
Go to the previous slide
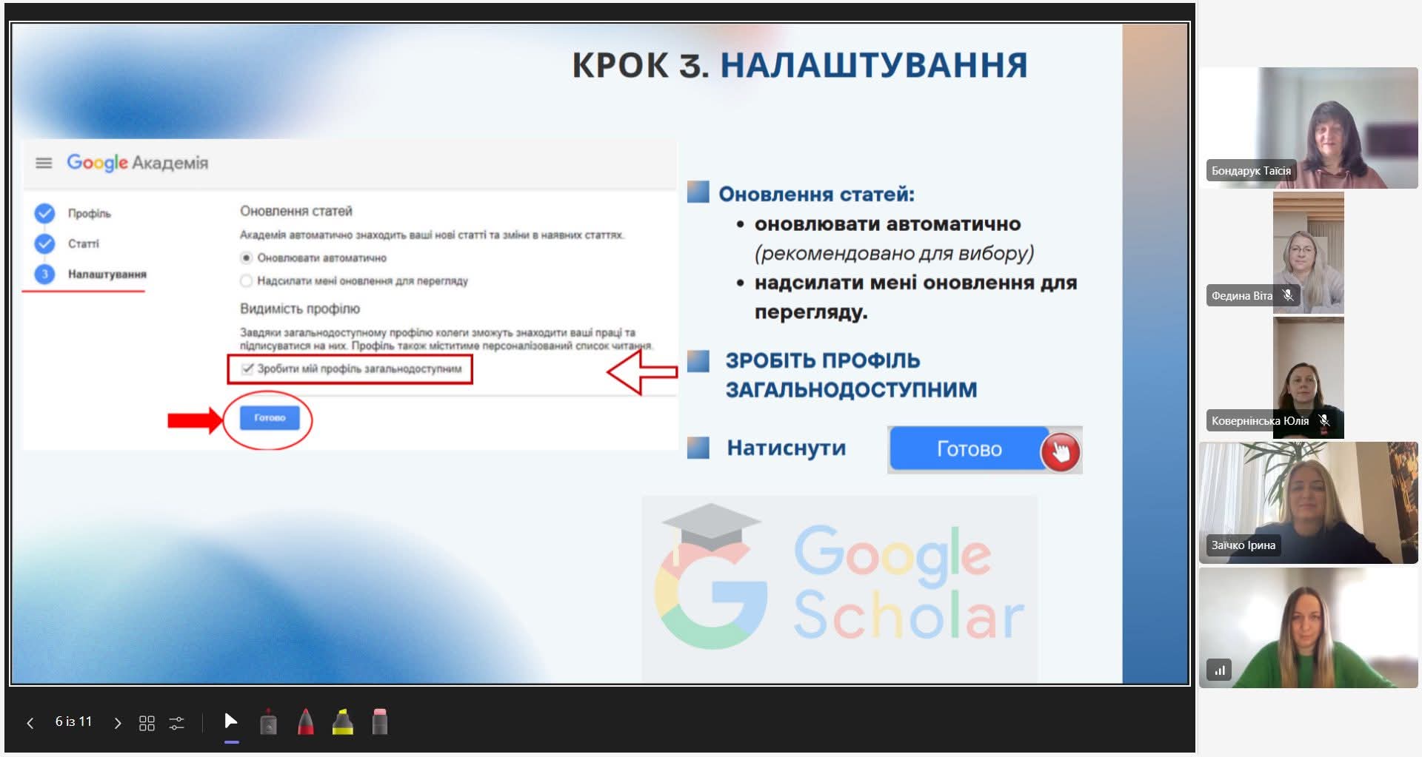point(30,723)
